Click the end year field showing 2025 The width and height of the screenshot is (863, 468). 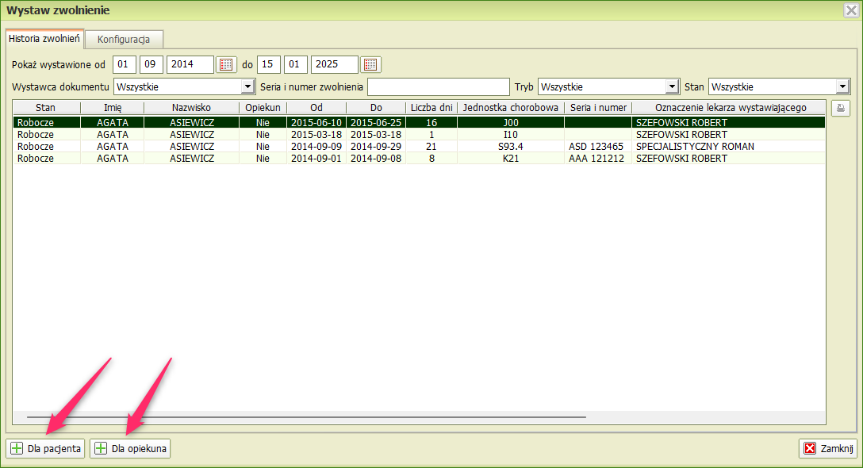(x=334, y=65)
